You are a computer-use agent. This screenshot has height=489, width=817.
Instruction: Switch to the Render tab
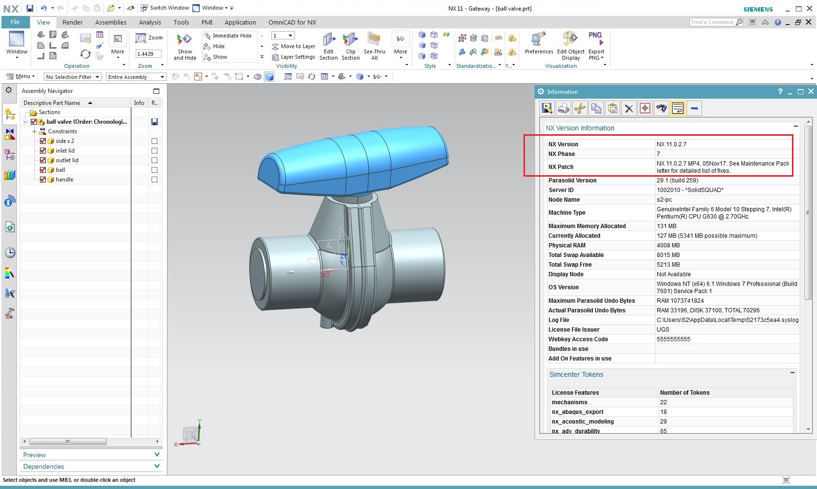click(73, 22)
